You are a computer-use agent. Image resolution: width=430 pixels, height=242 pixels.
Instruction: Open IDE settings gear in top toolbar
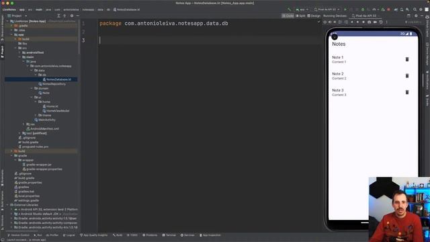click(421, 9)
